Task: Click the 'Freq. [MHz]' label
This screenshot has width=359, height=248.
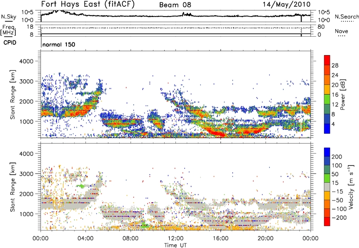Action: pos(9,30)
